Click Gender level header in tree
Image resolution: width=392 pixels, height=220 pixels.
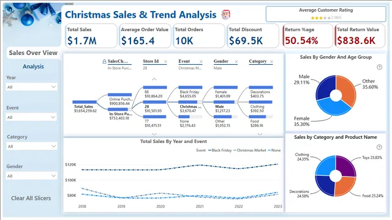pyautogui.click(x=221, y=61)
